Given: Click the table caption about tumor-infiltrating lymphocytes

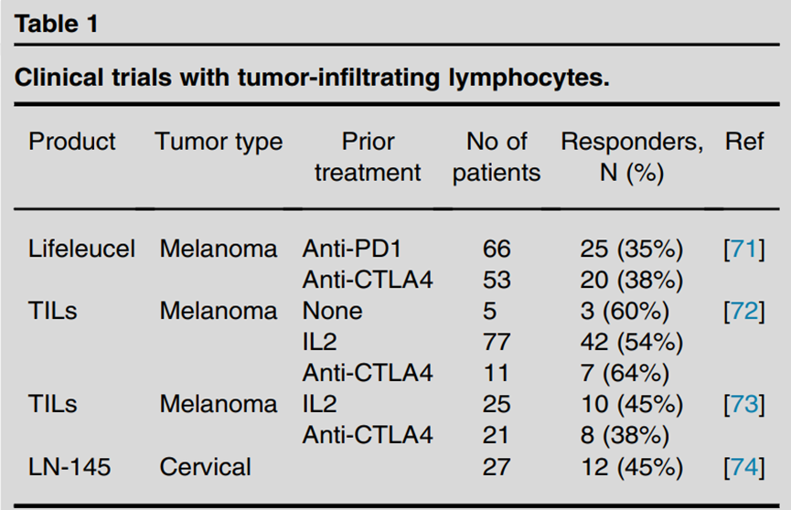Looking at the screenshot, I should click(x=312, y=77).
